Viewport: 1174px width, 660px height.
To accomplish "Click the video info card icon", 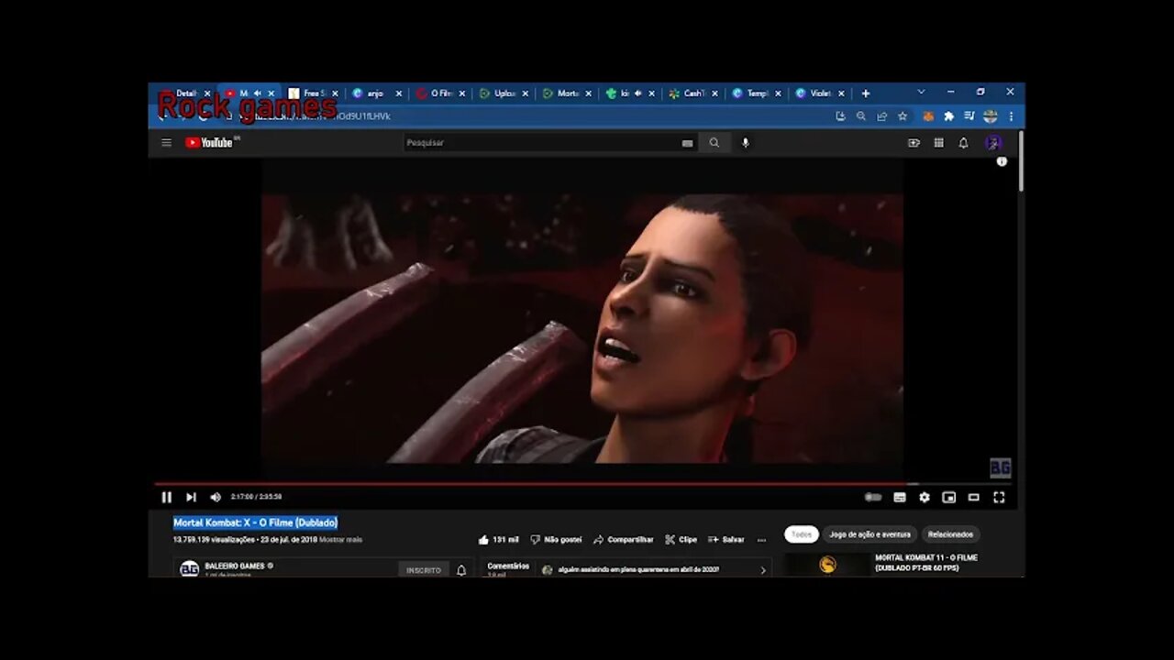I will tap(1002, 161).
